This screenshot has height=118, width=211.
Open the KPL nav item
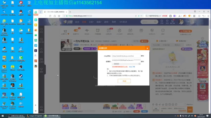pos(123,22)
